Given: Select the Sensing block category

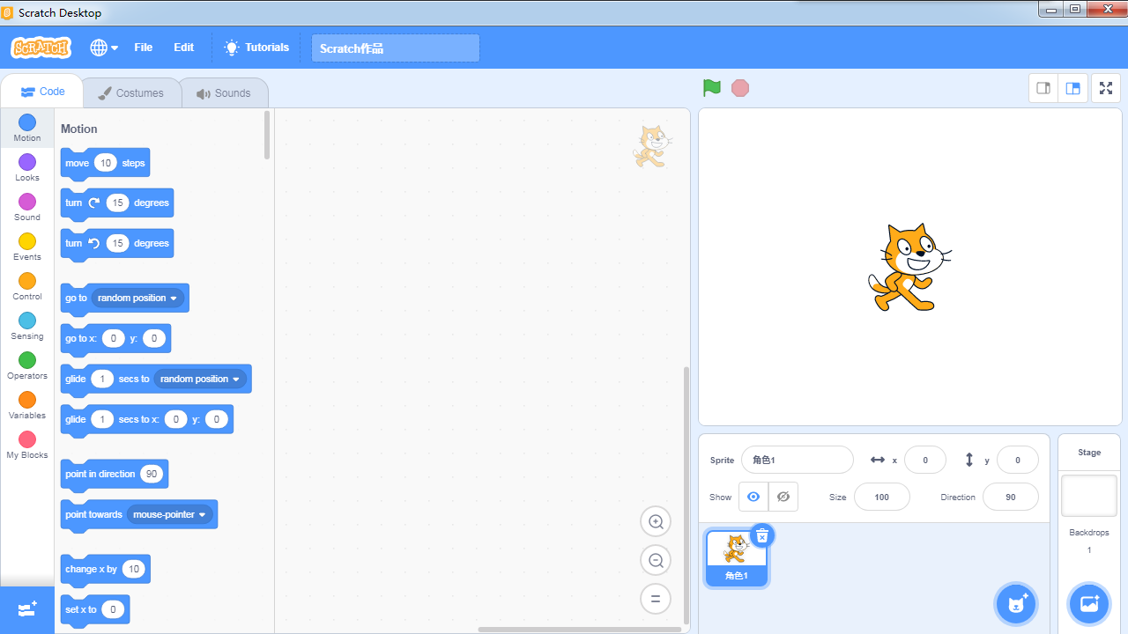Looking at the screenshot, I should click(27, 326).
